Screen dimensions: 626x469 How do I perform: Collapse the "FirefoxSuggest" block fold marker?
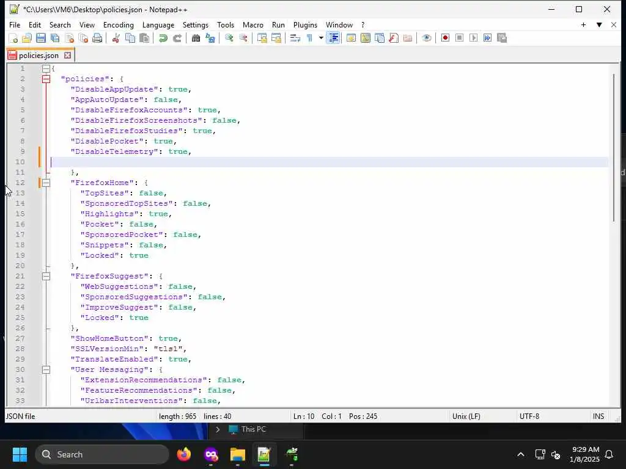click(x=46, y=276)
